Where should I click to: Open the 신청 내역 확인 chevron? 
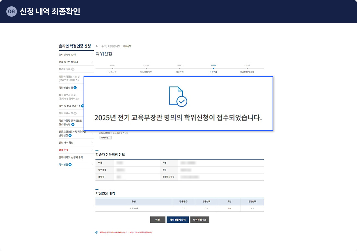[x=92, y=143]
